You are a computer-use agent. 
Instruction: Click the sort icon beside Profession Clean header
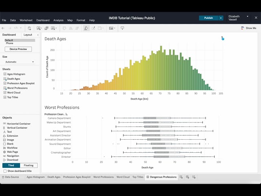66,114
